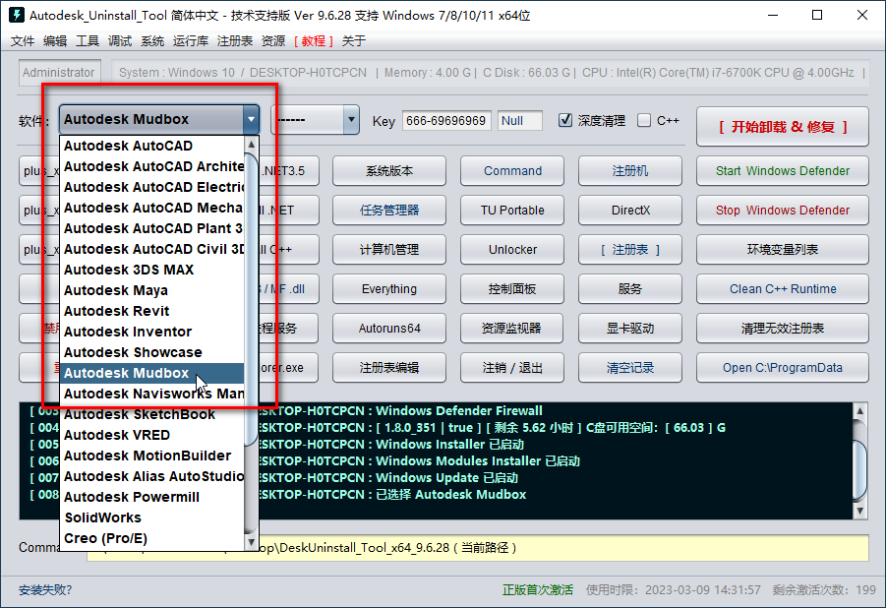886x608 pixels.
Task: Choose highlighted Autodesk Mudbox list item
Action: point(152,373)
